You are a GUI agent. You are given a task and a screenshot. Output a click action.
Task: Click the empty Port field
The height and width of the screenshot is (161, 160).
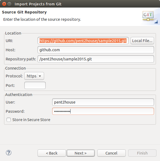[35, 85]
